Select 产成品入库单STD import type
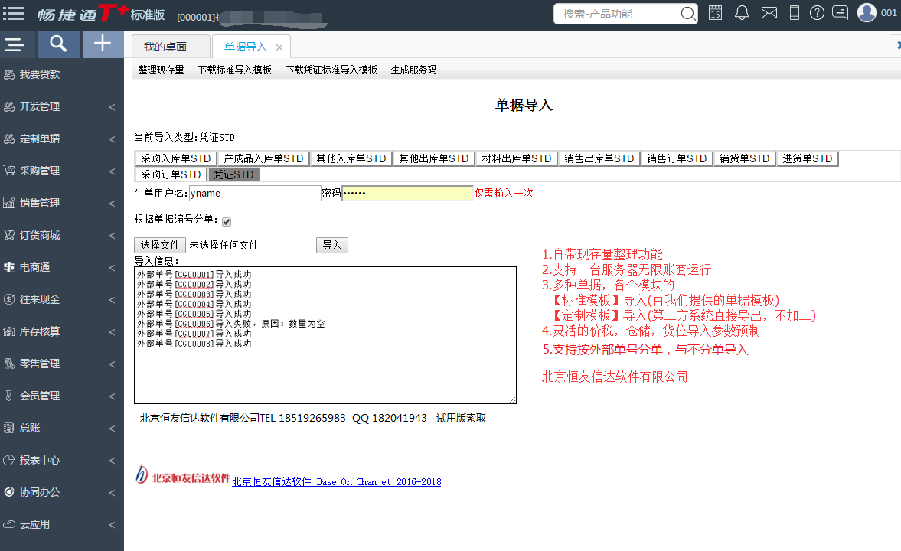Image resolution: width=901 pixels, height=551 pixels. 264,158
